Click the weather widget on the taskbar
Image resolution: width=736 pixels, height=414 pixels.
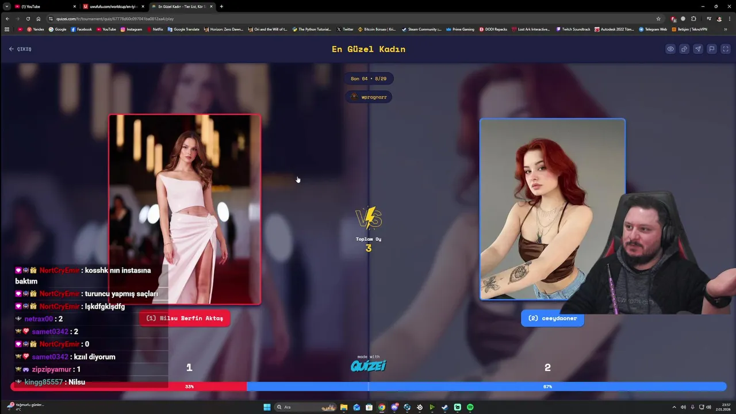pyautogui.click(x=26, y=407)
